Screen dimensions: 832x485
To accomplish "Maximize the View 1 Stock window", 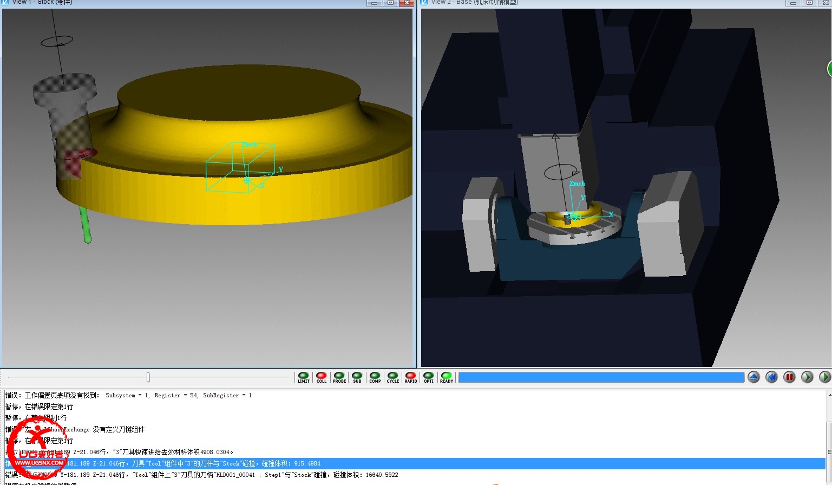I will tap(390, 3).
